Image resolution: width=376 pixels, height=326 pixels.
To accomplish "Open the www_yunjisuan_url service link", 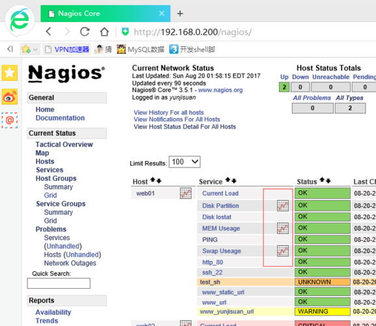I will click(227, 312).
